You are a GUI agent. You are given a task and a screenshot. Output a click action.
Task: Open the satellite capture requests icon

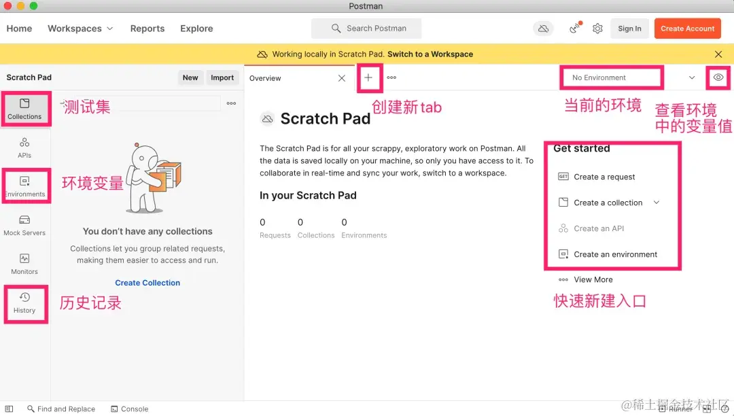click(x=575, y=29)
